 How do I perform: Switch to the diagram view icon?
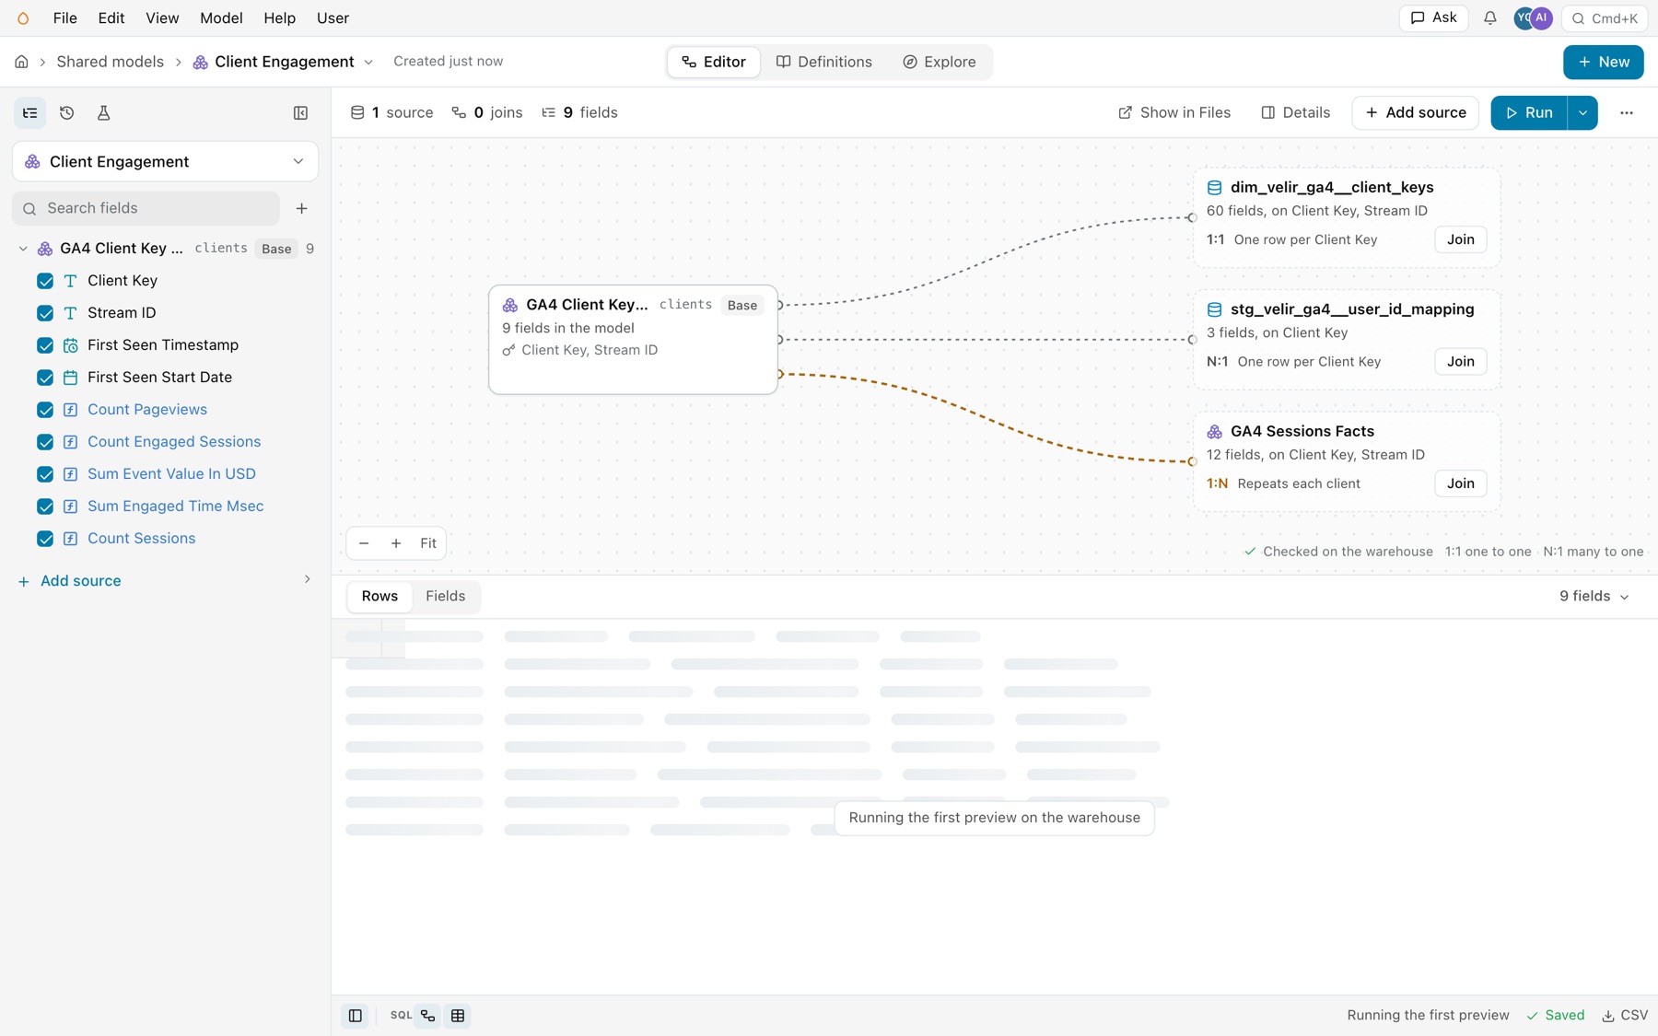pyautogui.click(x=428, y=1015)
